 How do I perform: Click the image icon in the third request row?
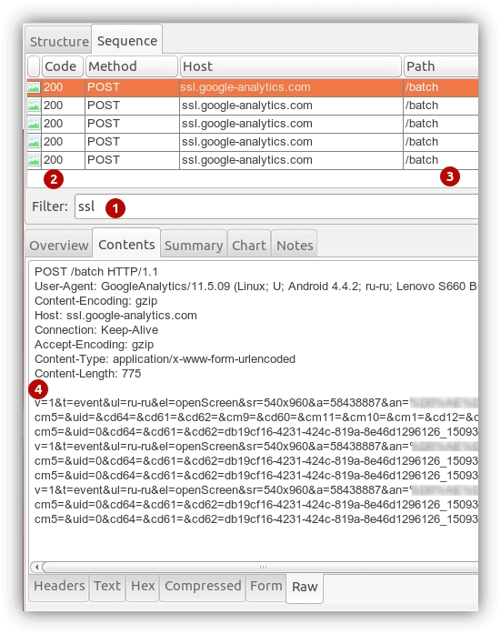[34, 124]
